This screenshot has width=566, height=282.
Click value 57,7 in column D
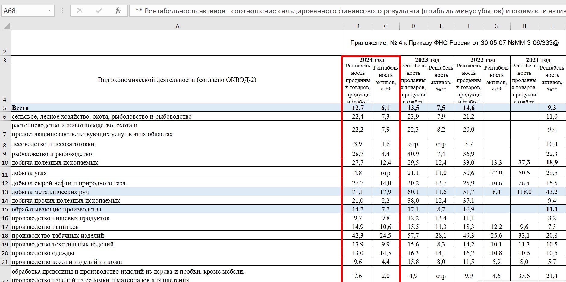tap(413, 236)
